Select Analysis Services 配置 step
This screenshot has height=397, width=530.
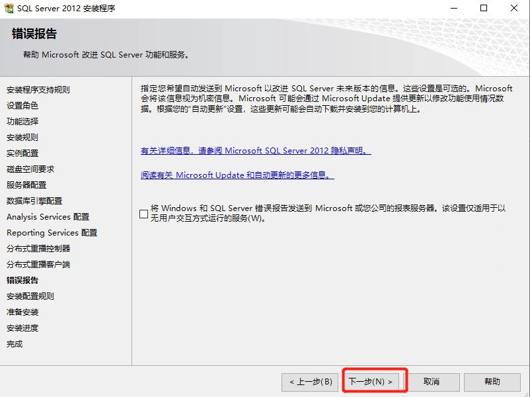(48, 217)
